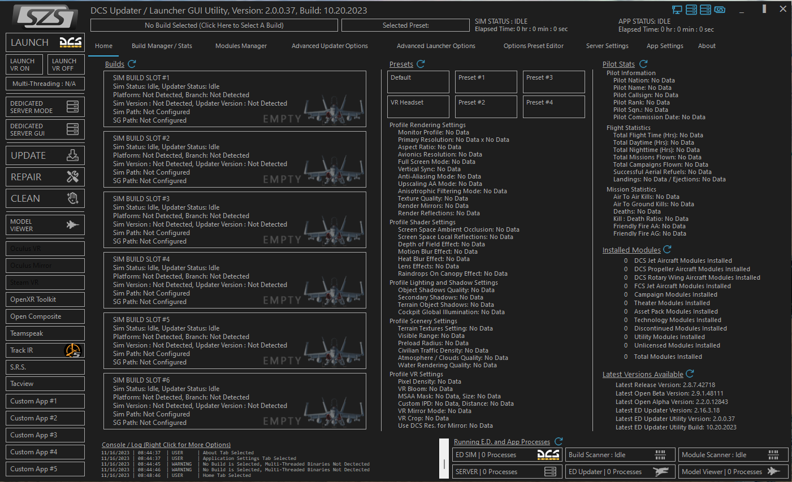Viewport: 792px width, 482px height.
Task: Launch DCS with VR OFF
Action: click(x=66, y=64)
